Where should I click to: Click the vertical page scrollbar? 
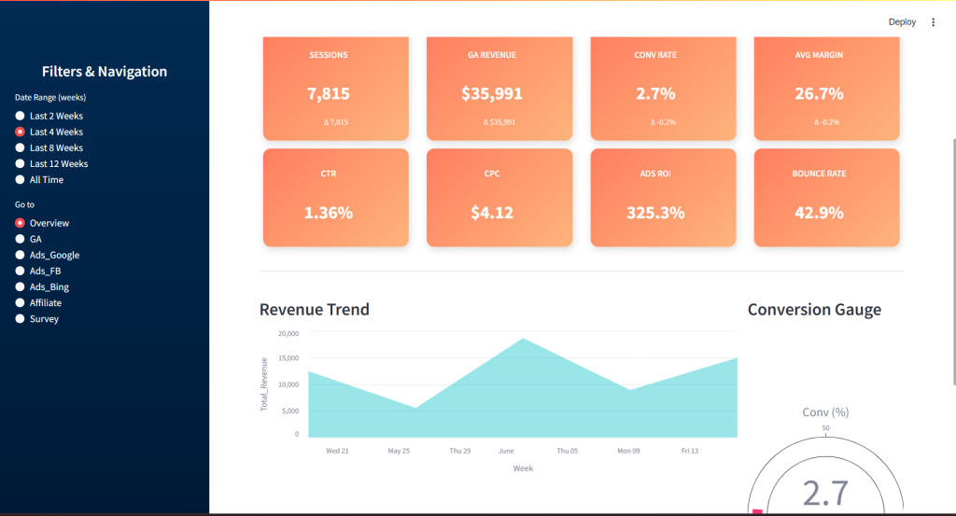pyautogui.click(x=951, y=261)
